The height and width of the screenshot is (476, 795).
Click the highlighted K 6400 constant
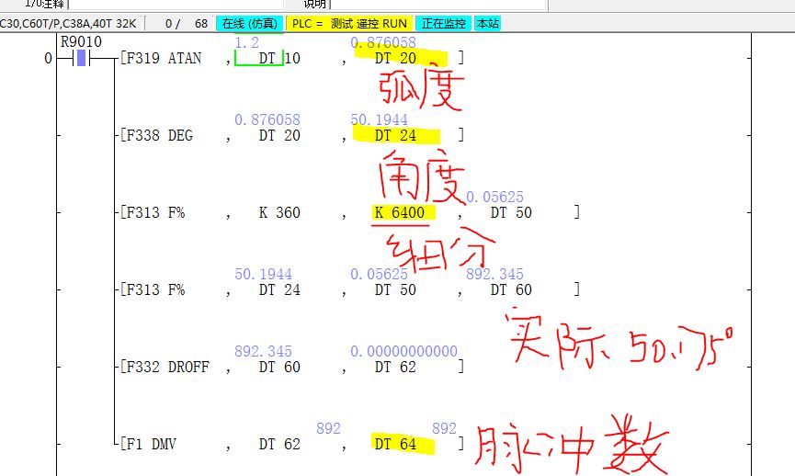coord(400,213)
